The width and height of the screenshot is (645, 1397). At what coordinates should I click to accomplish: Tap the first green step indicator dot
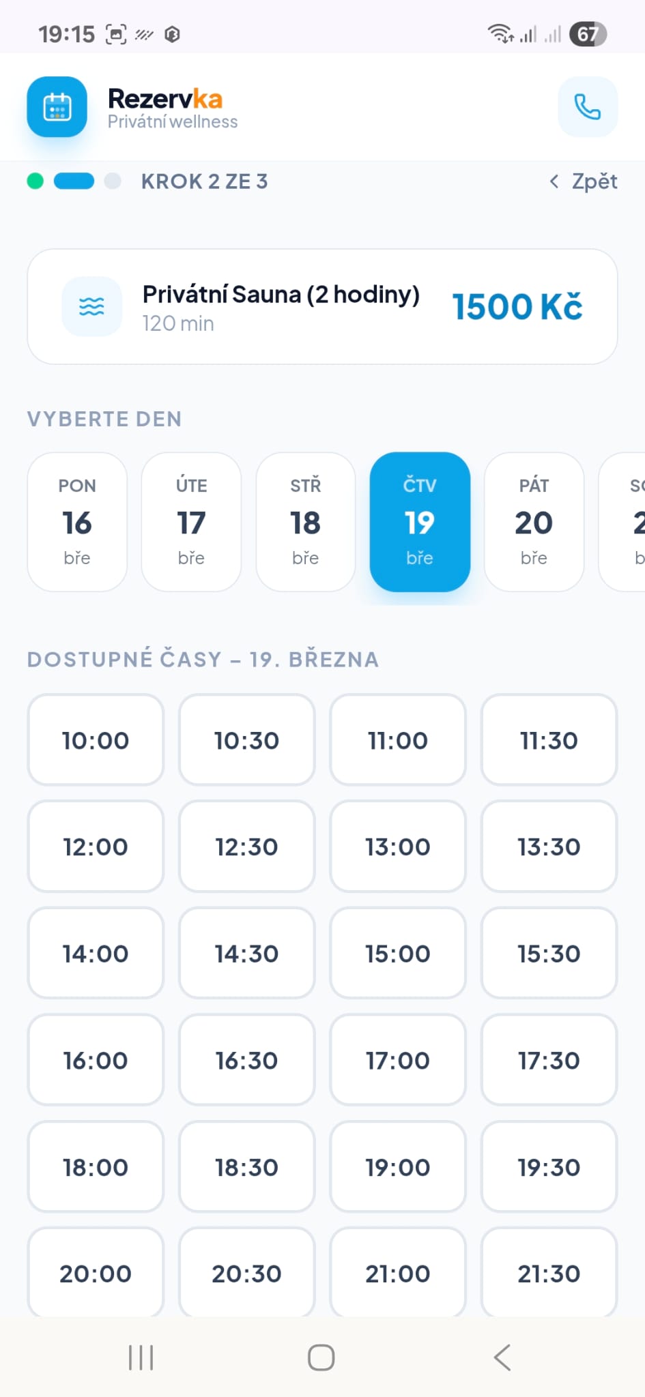[x=34, y=181]
